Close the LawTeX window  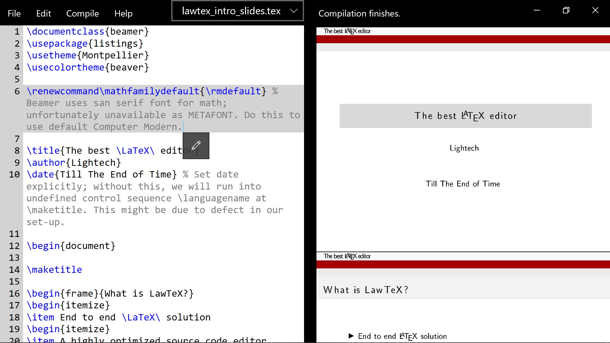[x=595, y=10]
